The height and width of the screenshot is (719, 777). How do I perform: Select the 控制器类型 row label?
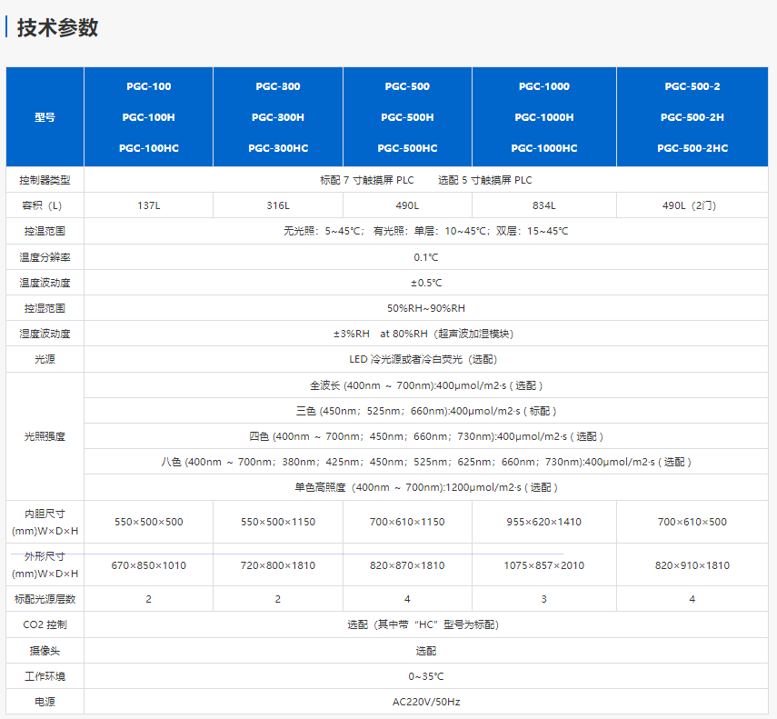pyautogui.click(x=45, y=180)
